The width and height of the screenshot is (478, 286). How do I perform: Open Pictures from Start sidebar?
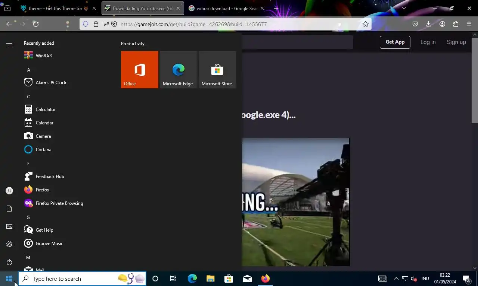point(9,226)
